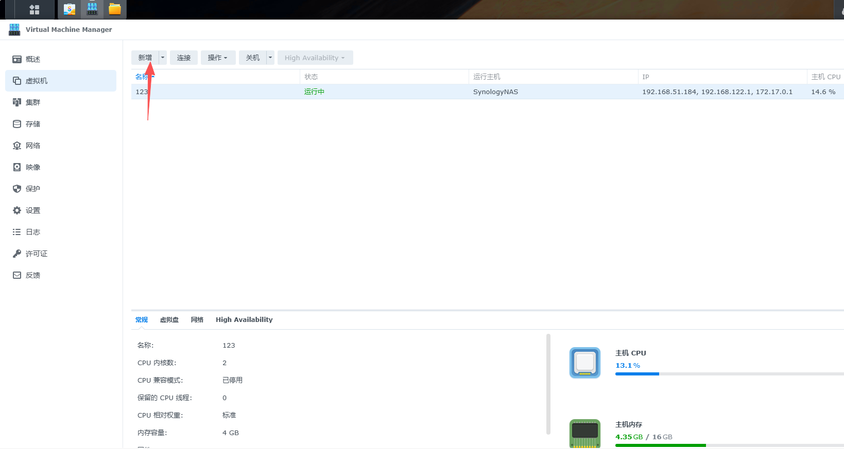
Task: Switch to the High Availability details tab
Action: coord(244,319)
